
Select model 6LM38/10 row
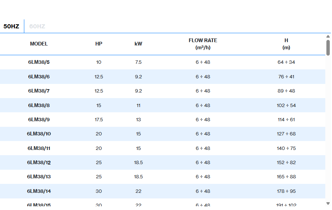click(x=39, y=134)
